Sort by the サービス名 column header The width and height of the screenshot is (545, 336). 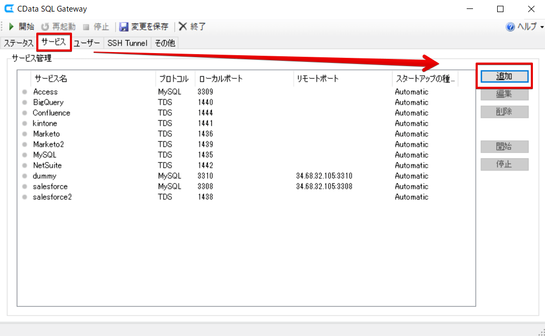(93, 78)
